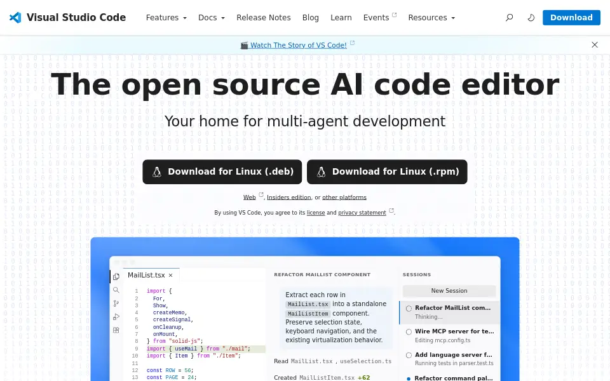This screenshot has height=381, width=610.
Task: Expand the Resources dropdown menu
Action: pyautogui.click(x=431, y=18)
